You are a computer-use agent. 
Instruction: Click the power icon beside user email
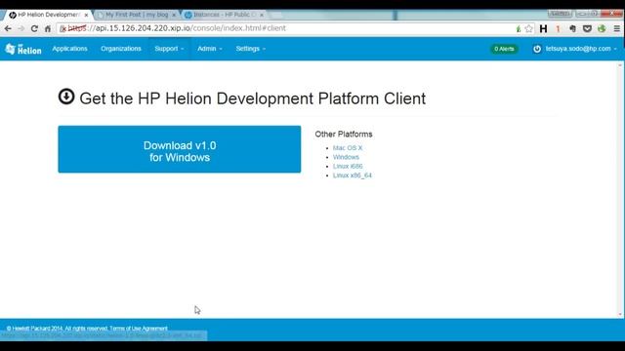[537, 49]
